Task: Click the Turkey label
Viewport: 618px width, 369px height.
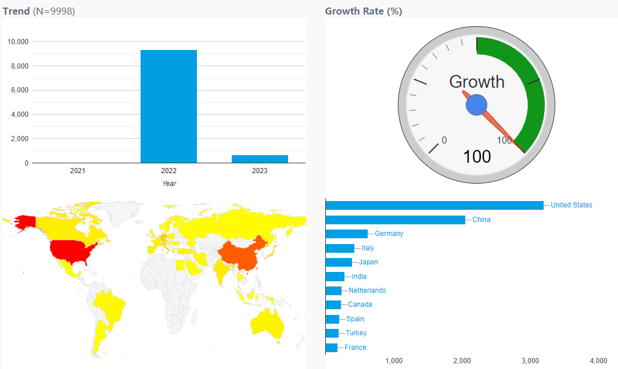Action: (356, 333)
